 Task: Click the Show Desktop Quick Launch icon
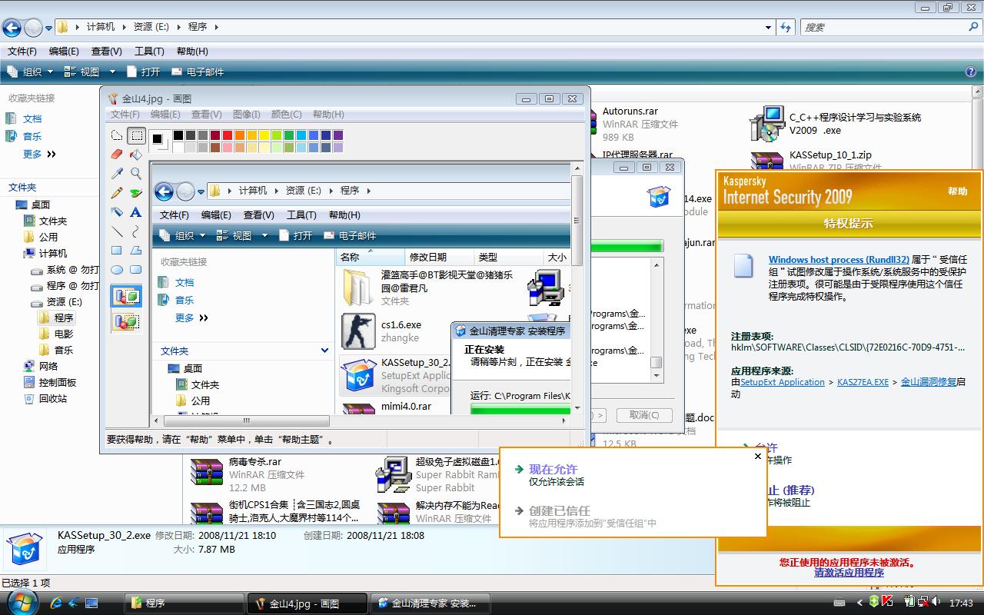[91, 603]
